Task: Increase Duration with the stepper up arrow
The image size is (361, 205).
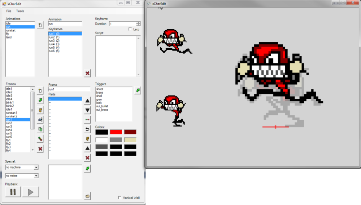Action: [138, 23]
